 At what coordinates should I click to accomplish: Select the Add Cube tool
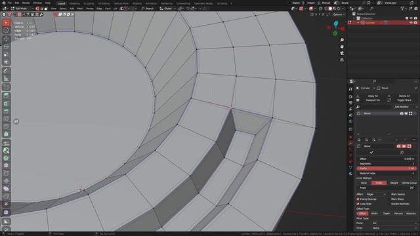[x=6, y=87]
